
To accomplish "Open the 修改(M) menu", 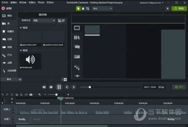I will tap(23, 3).
